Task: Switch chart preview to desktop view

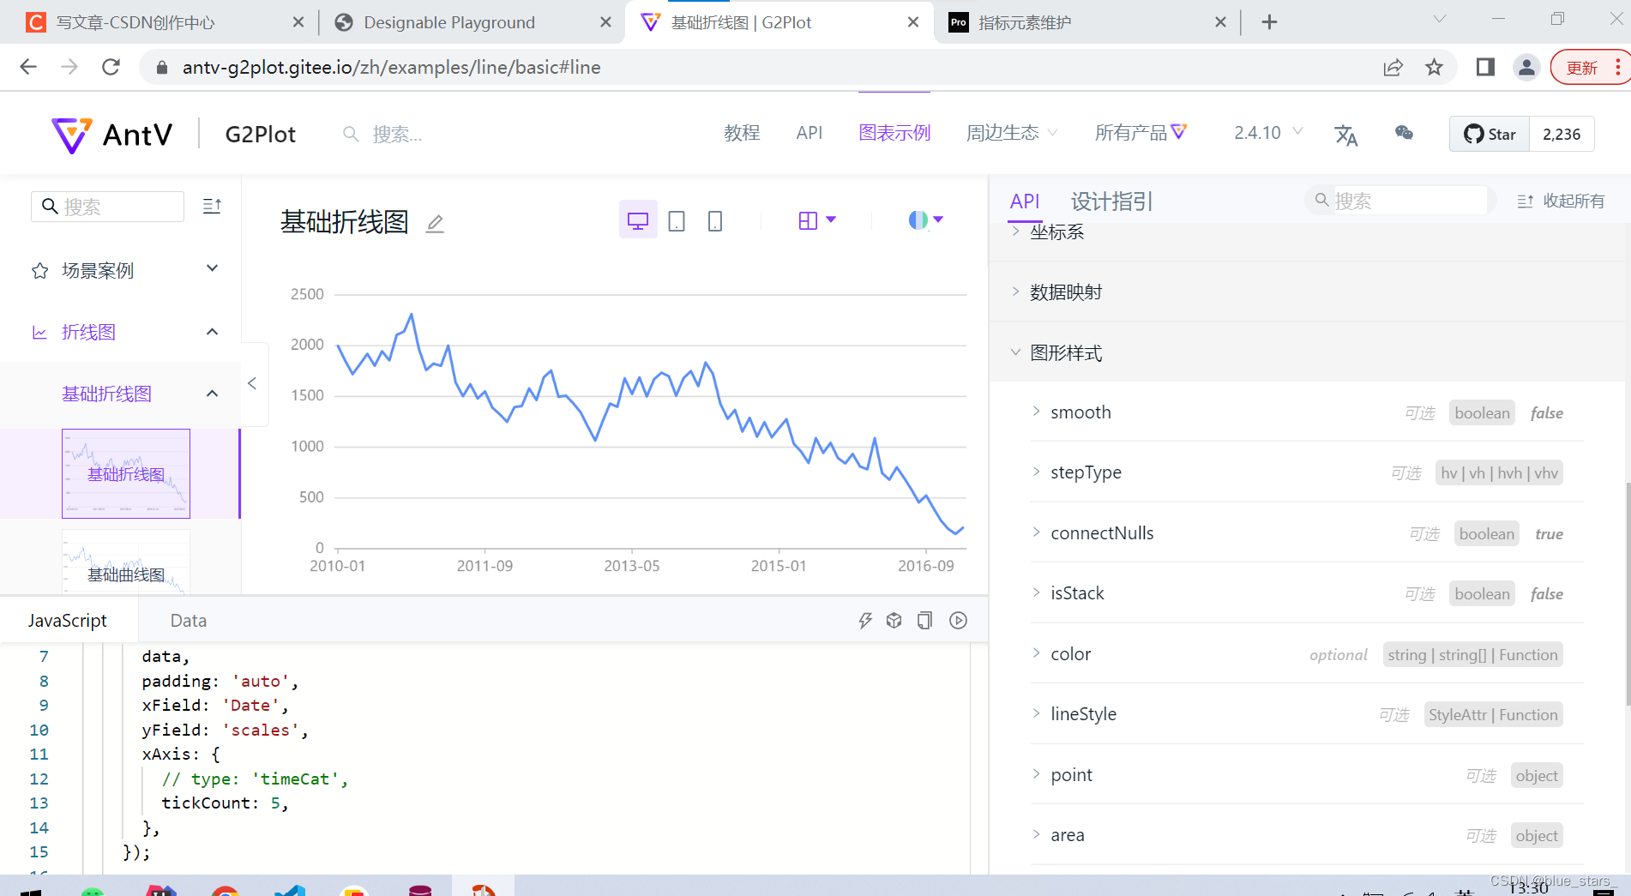Action: point(637,219)
